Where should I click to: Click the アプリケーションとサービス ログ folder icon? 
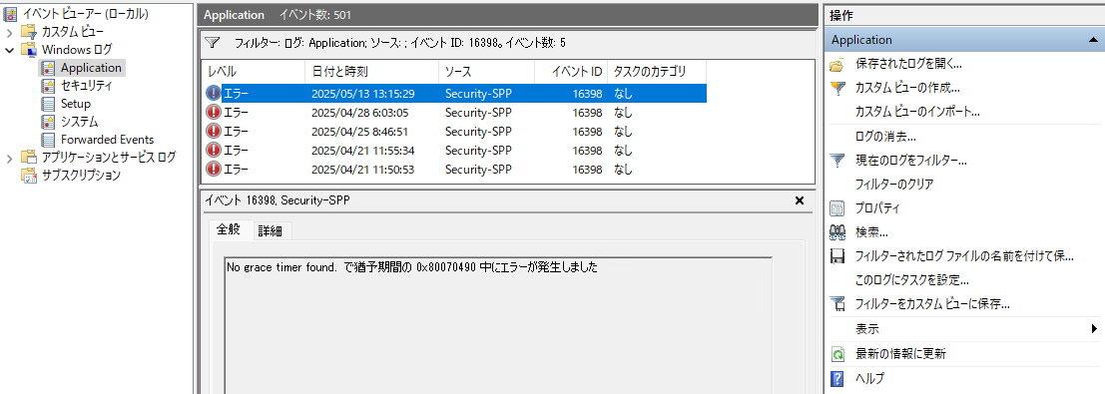(29, 158)
